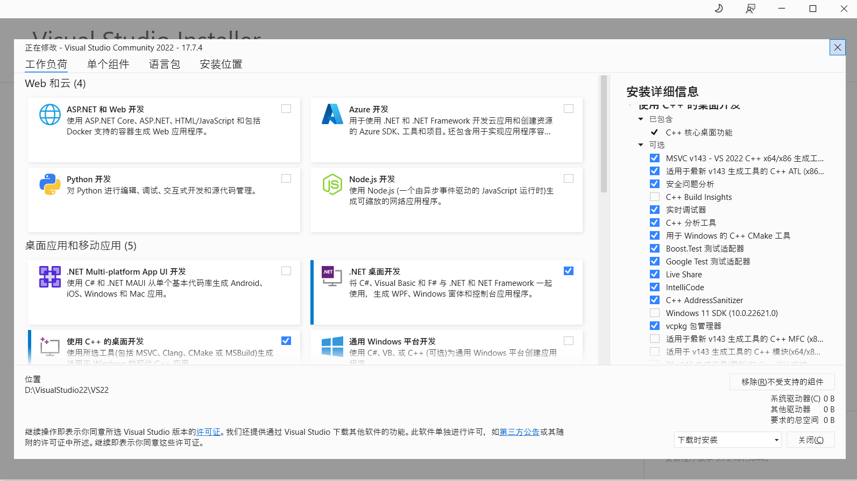Screen dimensions: 857x481
Task: Uncheck 使用 C++ 的桌面开发 workload checkbox
Action: pos(286,341)
